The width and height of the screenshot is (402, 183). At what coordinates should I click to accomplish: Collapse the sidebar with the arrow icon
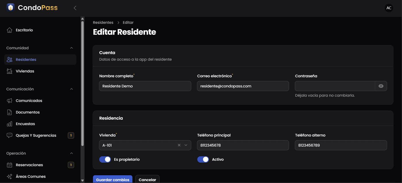[75, 8]
